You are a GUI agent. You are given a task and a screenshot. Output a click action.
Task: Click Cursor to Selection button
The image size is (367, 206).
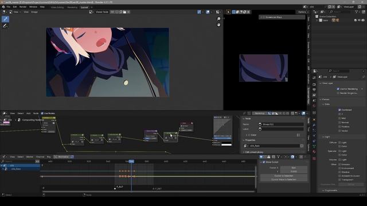click(284, 176)
